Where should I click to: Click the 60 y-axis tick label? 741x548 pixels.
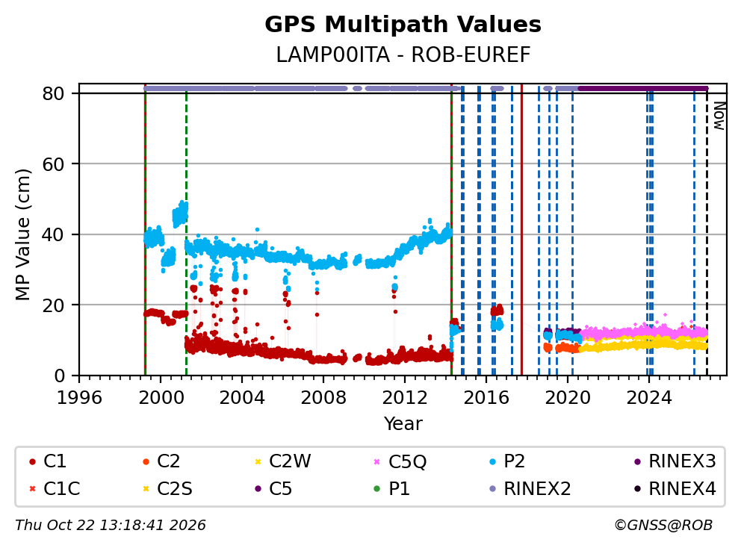tap(53, 164)
